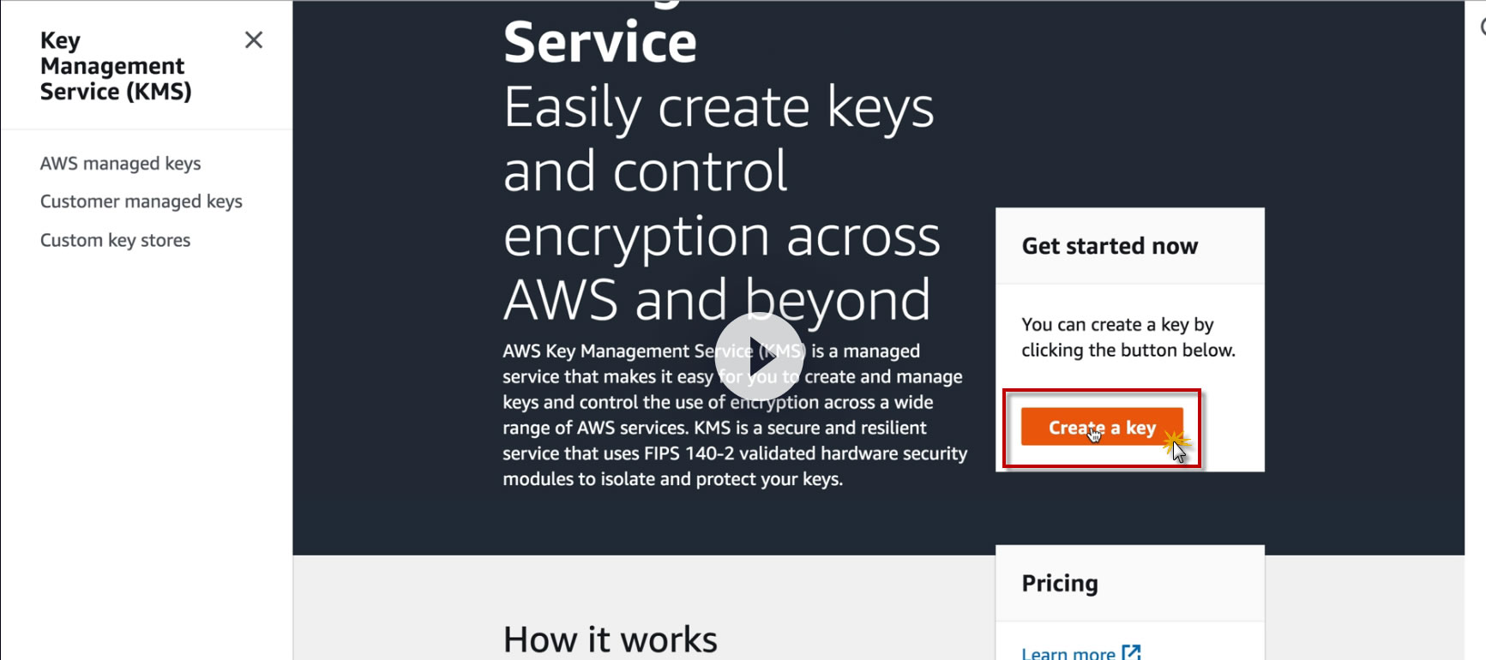Select Custom key stores in sidebar
The image size is (1486, 660).
(115, 240)
